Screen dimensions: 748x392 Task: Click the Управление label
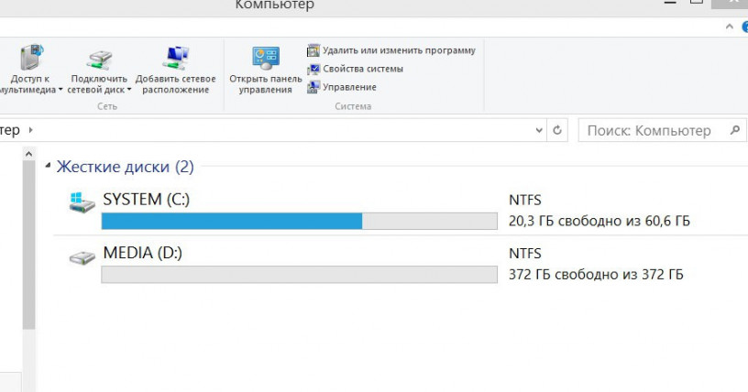pos(349,87)
